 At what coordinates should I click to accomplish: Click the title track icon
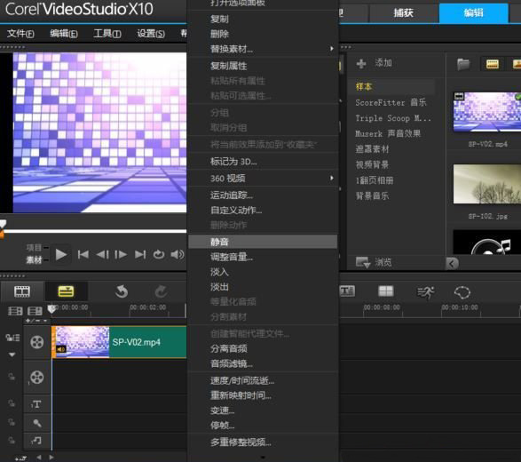tap(36, 404)
